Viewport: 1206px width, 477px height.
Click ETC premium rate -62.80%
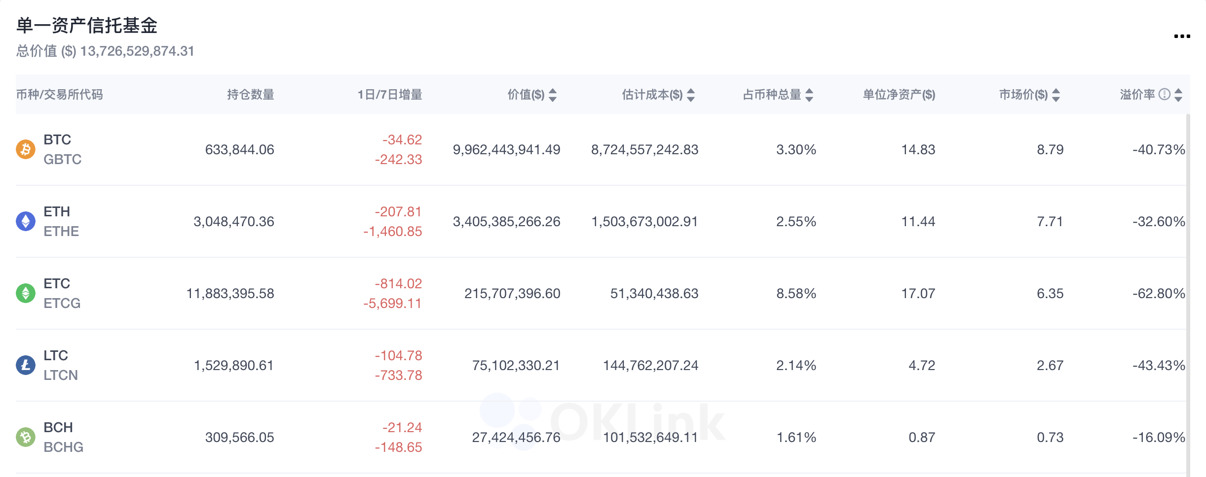1159,293
